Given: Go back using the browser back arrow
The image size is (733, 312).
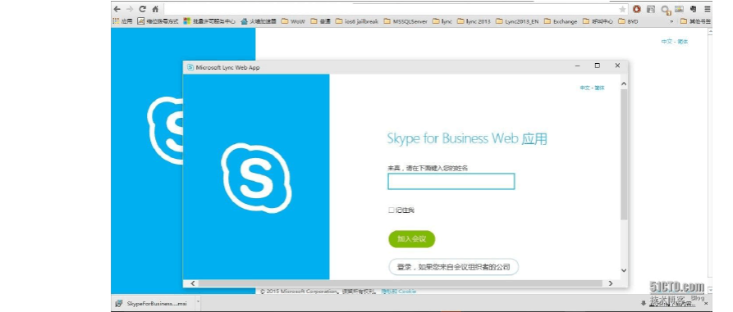Looking at the screenshot, I should (x=117, y=9).
